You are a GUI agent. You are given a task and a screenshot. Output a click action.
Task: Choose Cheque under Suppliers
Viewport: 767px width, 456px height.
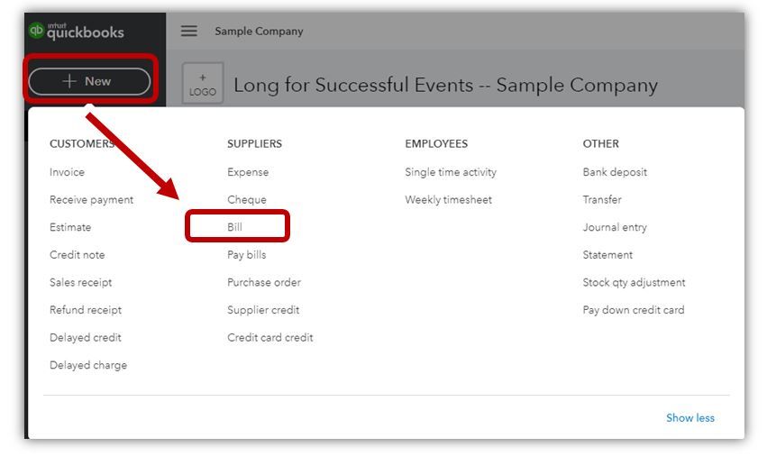point(247,200)
